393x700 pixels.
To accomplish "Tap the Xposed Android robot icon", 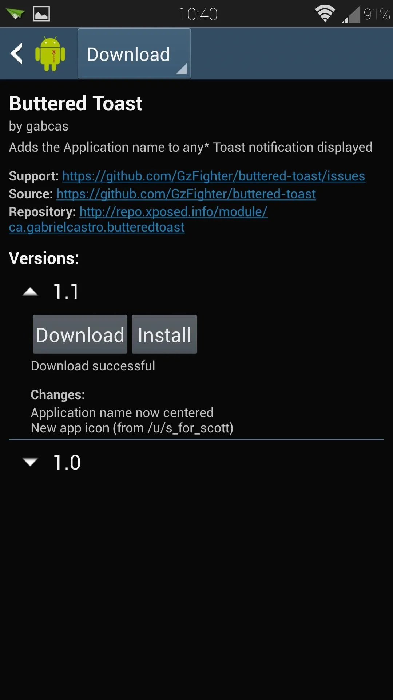I will tap(50, 54).
